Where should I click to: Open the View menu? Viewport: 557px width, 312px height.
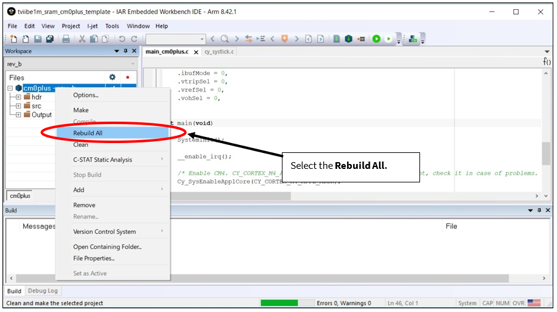(48, 26)
